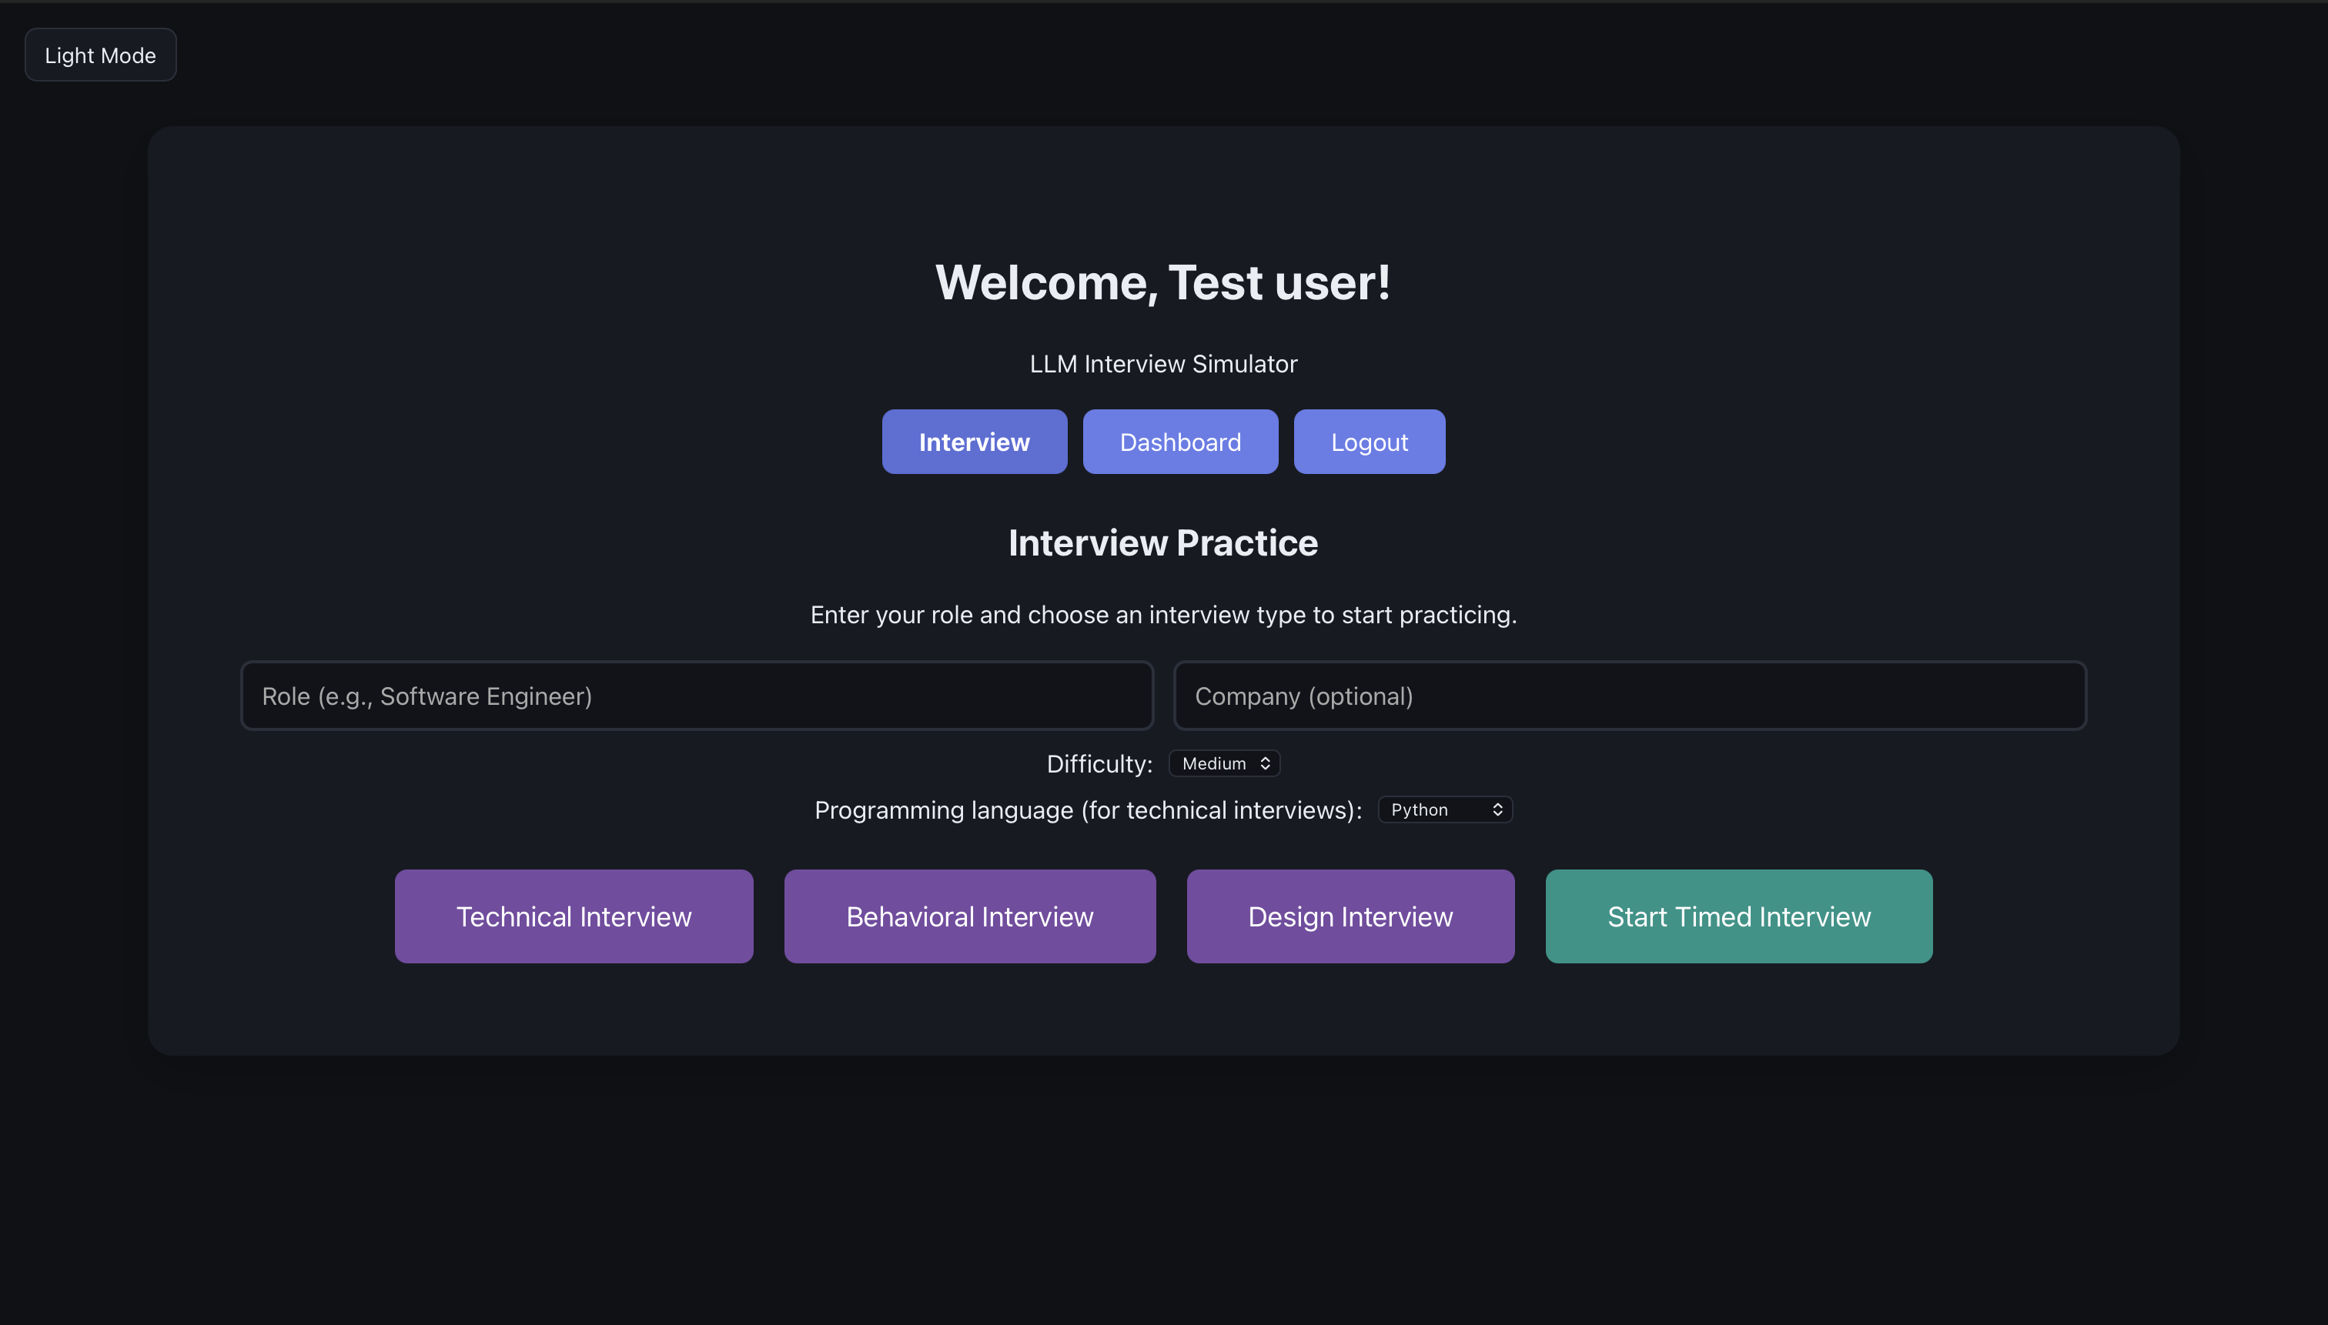Viewport: 2328px width, 1325px height.
Task: Start a Technical Interview
Action: 574,916
